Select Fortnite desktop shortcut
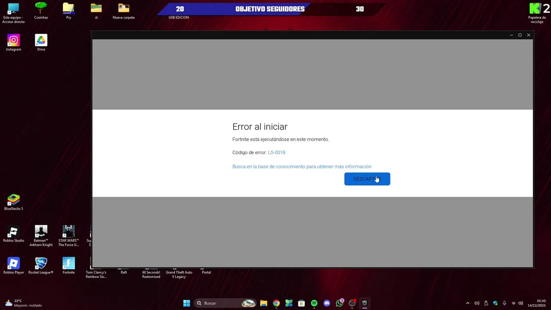The width and height of the screenshot is (551, 310). (x=68, y=266)
